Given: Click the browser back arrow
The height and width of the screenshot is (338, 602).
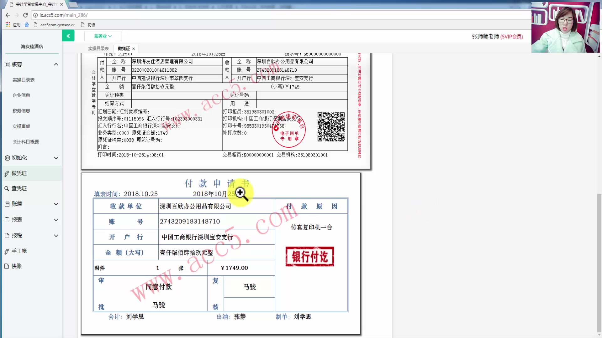Looking at the screenshot, I should 8,15.
